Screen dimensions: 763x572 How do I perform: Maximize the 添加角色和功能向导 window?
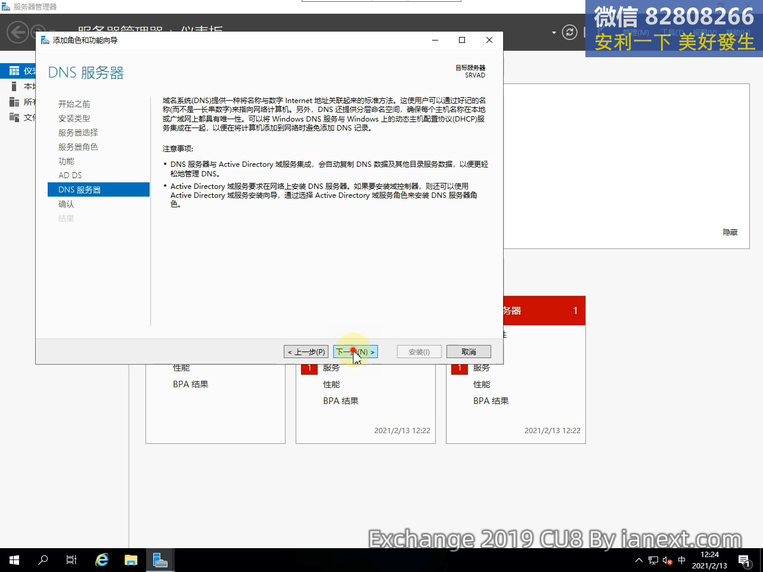coord(462,40)
